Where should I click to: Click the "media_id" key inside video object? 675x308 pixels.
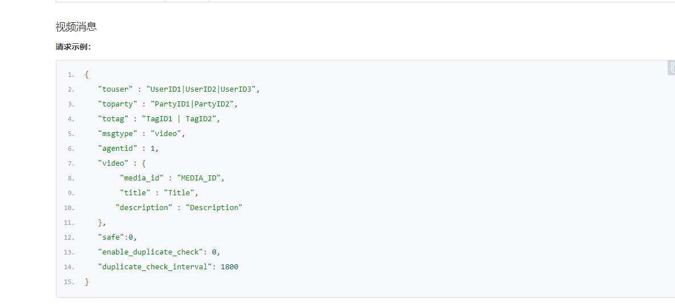(142, 178)
